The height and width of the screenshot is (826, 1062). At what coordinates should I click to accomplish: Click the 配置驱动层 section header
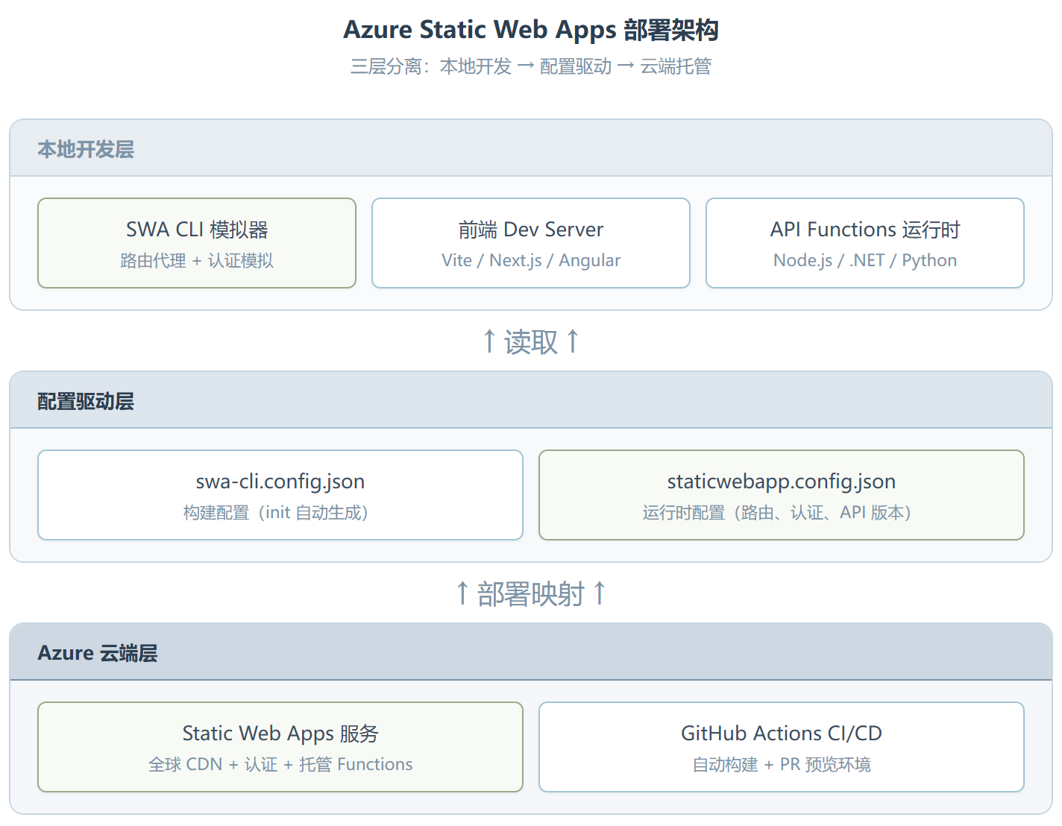(x=531, y=400)
